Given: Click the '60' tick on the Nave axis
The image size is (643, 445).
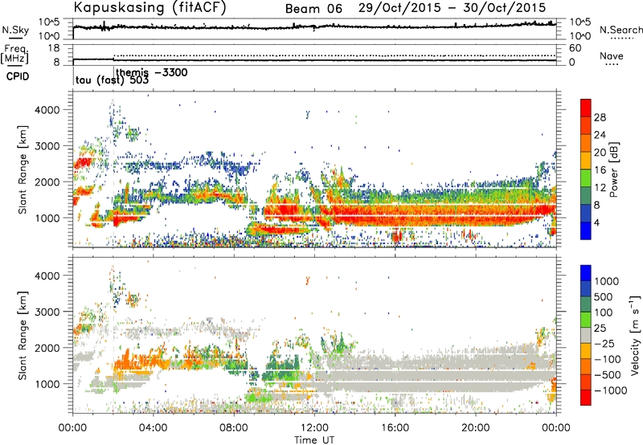Looking at the screenshot, I should 575,48.
